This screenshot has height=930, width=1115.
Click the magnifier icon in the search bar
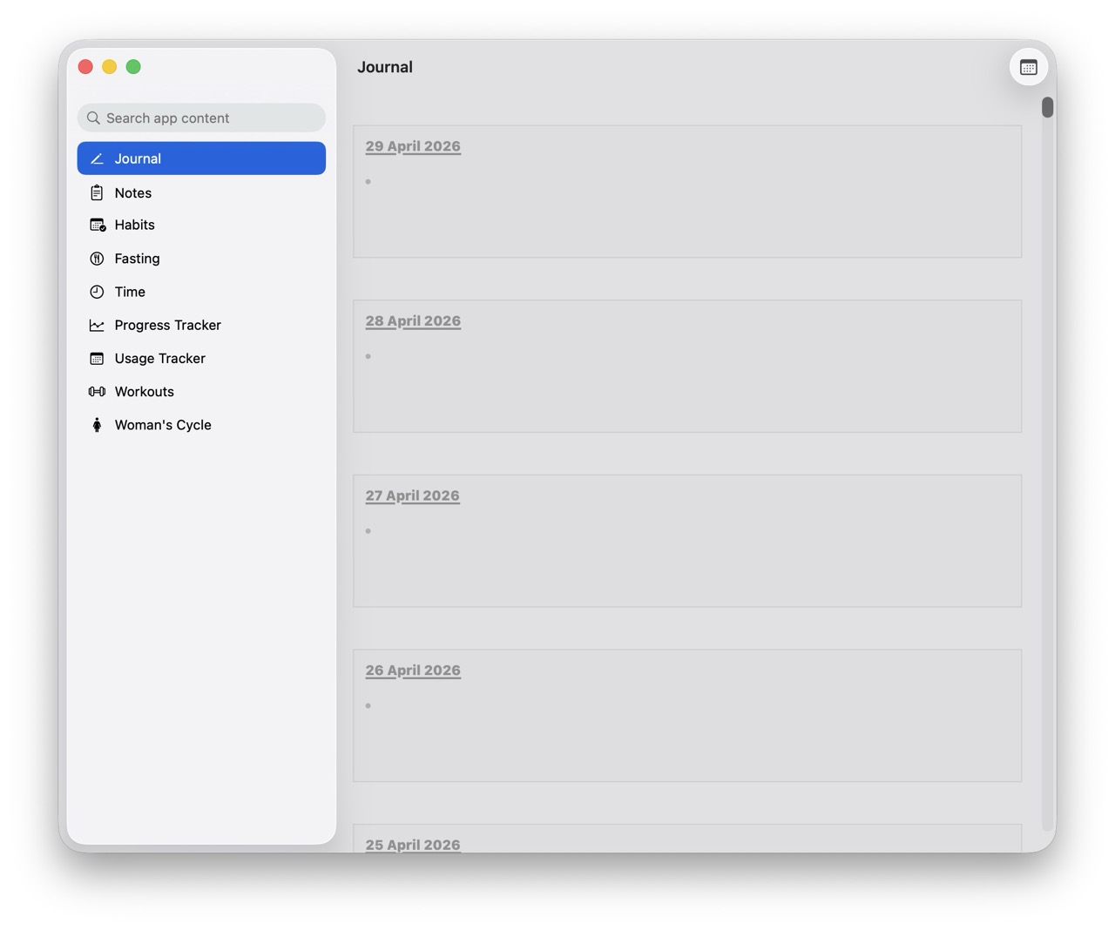[x=93, y=118]
